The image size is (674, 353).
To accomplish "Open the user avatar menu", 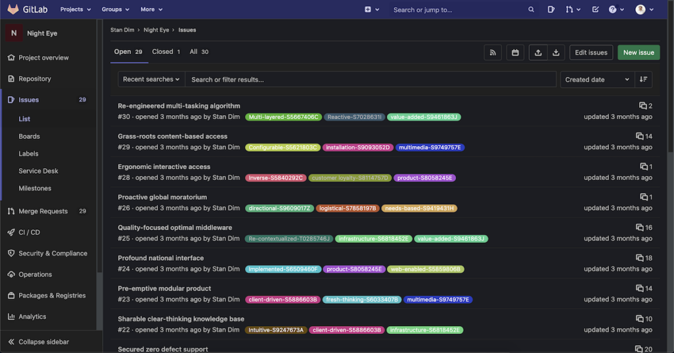I will click(x=644, y=9).
